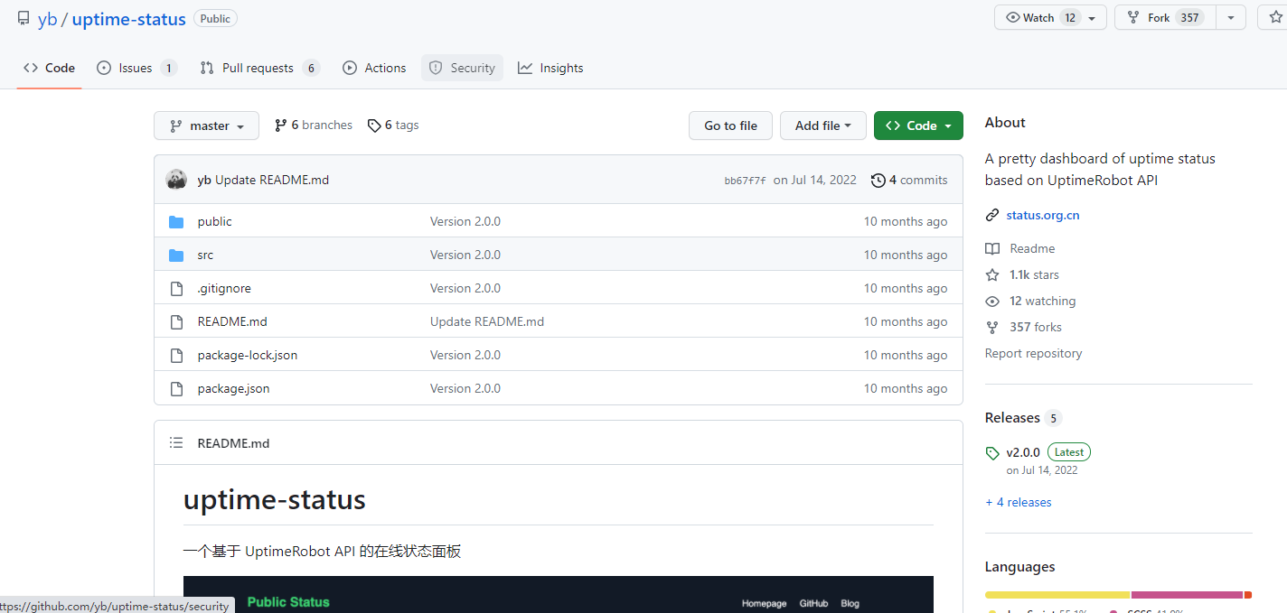The width and height of the screenshot is (1287, 613).
Task: Open the v2.0.0 release
Action: [x=1023, y=452]
